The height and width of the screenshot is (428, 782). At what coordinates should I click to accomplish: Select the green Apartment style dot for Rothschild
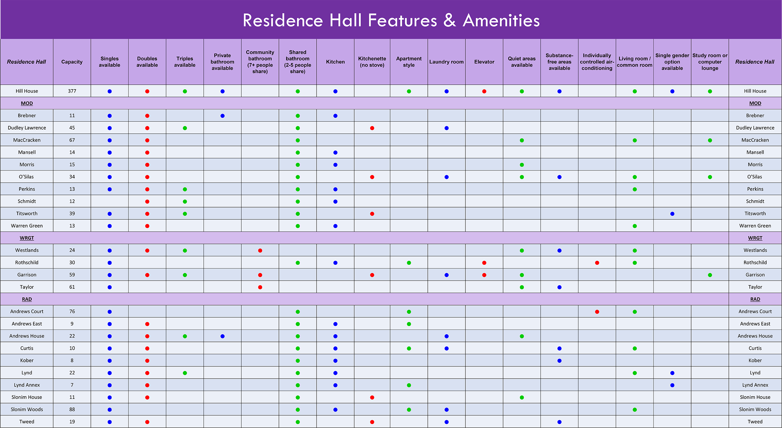click(x=409, y=262)
